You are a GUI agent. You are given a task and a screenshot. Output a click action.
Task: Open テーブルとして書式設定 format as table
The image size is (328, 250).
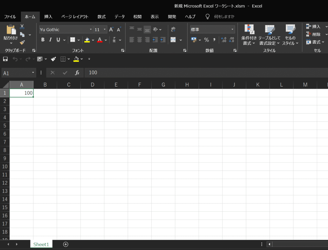coord(269,35)
